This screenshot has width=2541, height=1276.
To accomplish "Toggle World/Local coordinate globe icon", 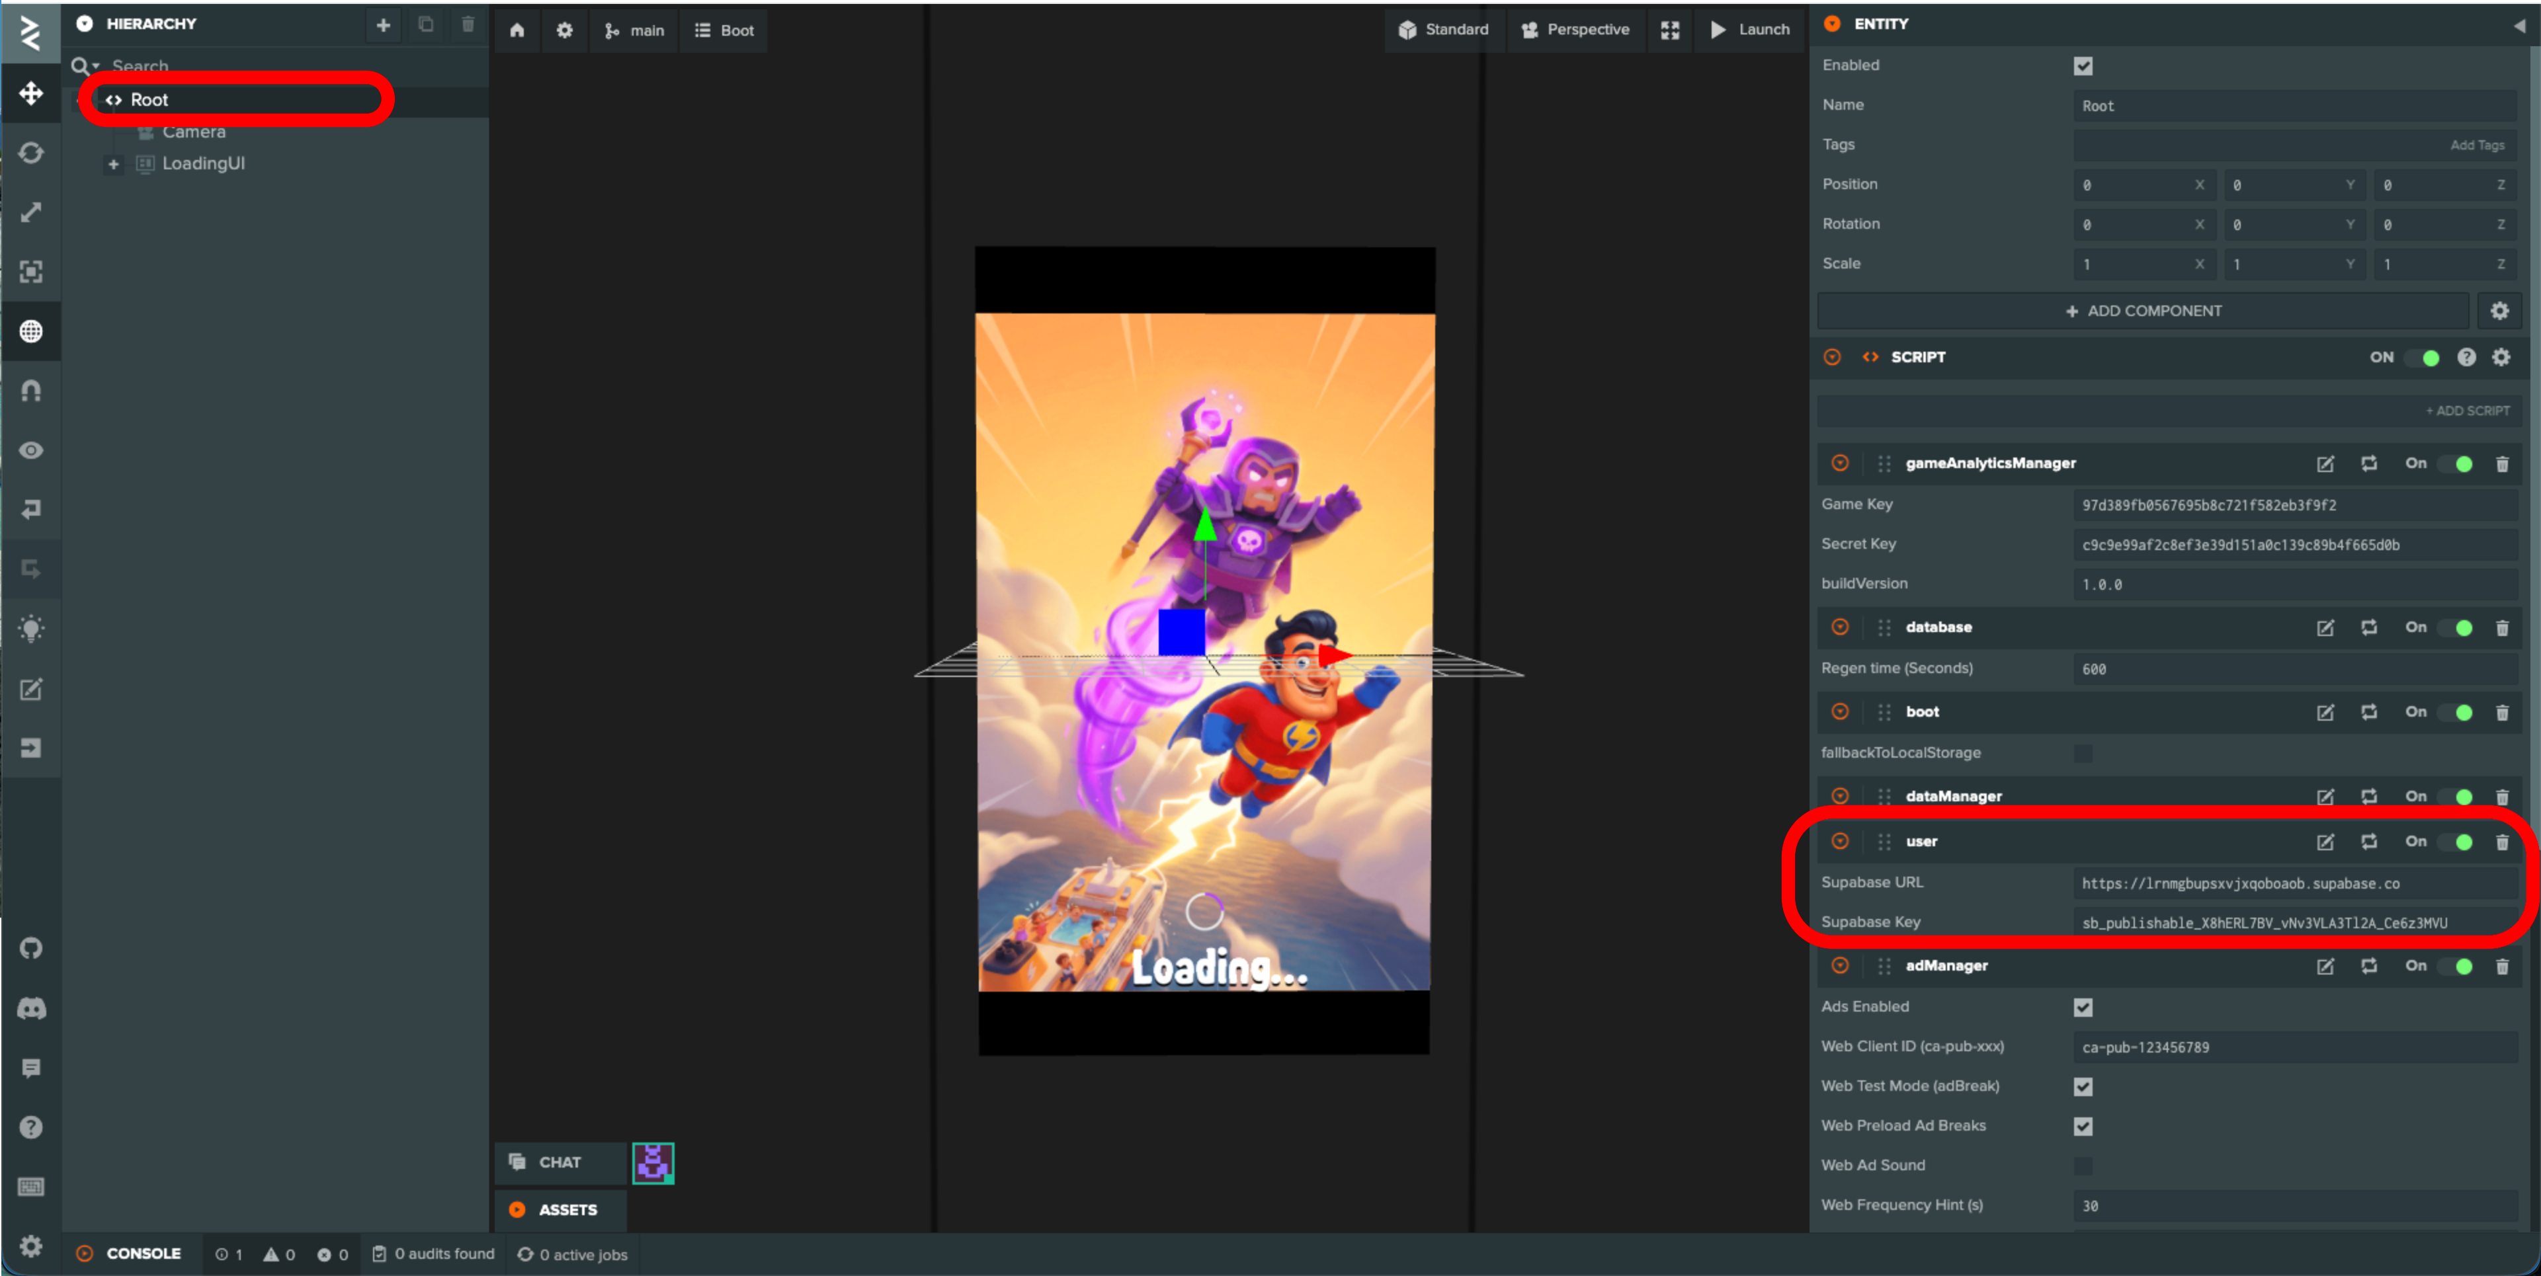I will click(30, 331).
